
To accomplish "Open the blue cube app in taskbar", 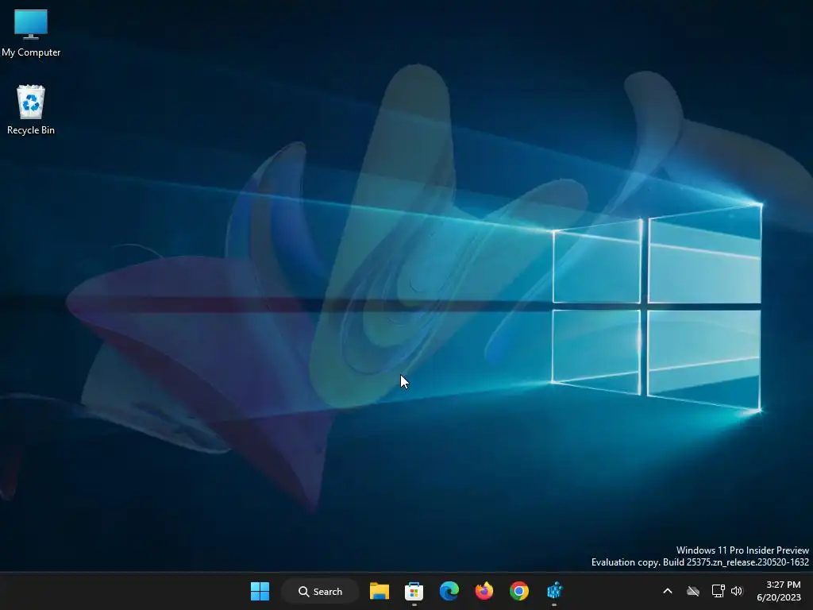I will tap(554, 591).
